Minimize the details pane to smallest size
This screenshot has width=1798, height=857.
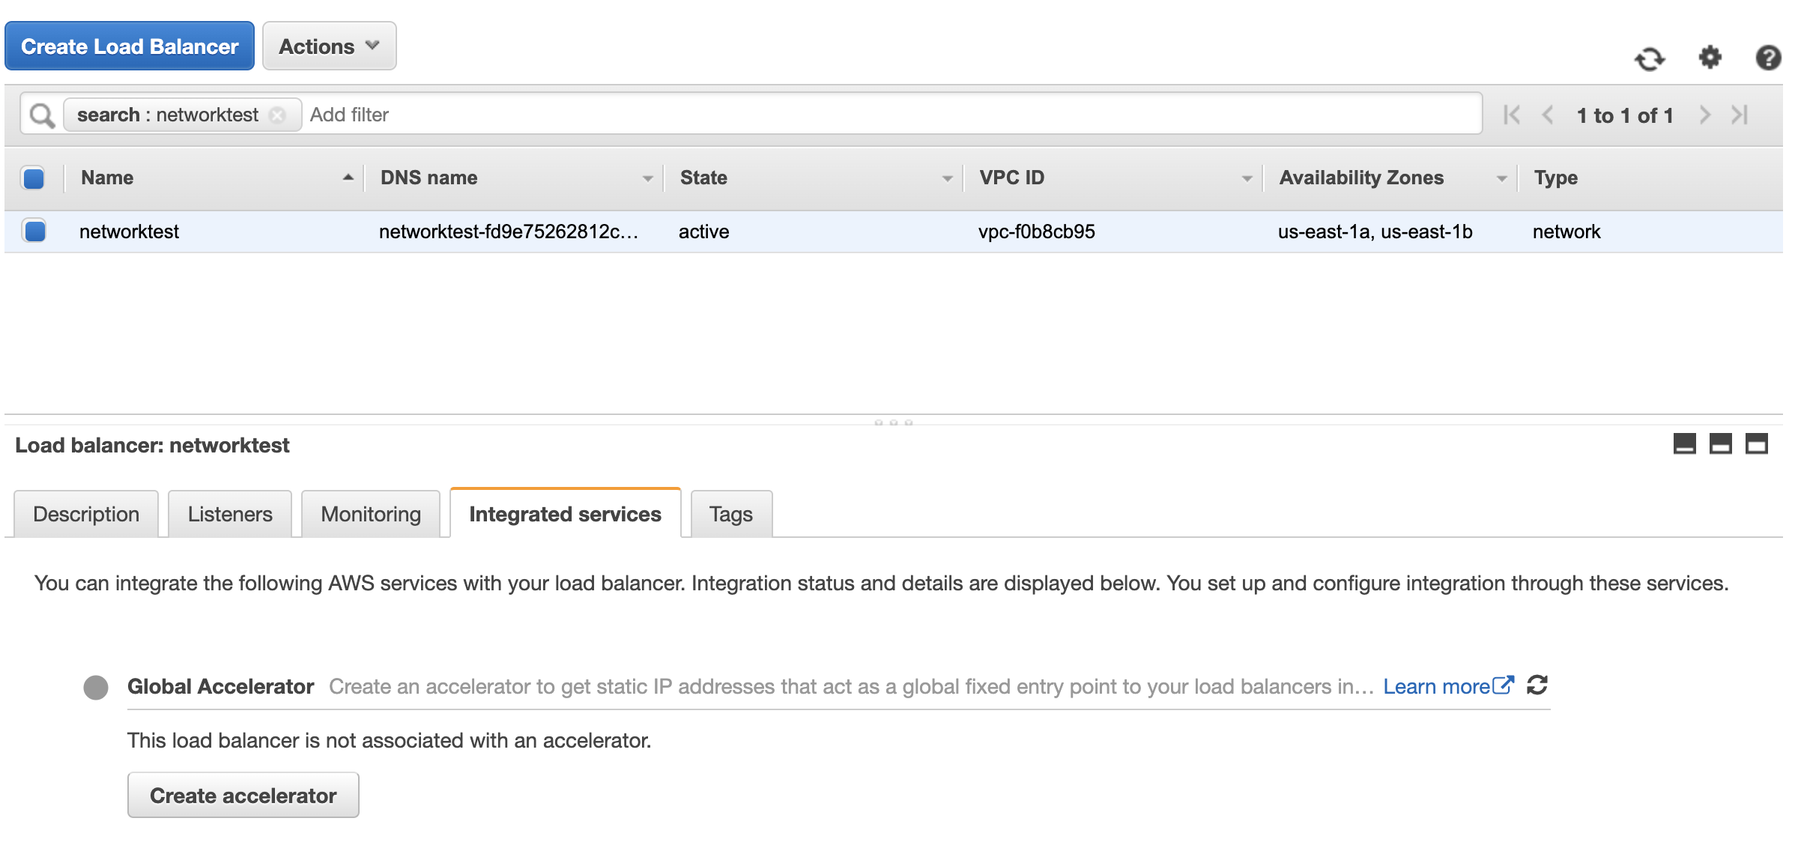click(1684, 444)
